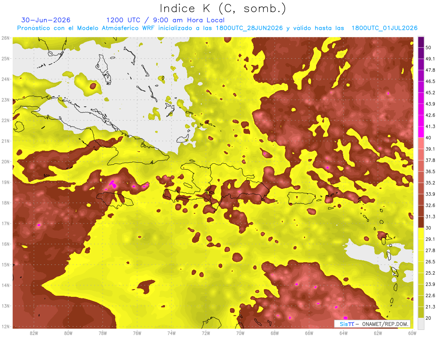438x338 pixels.
Task: Click the latitude label '20N'
Action: pos(5,162)
